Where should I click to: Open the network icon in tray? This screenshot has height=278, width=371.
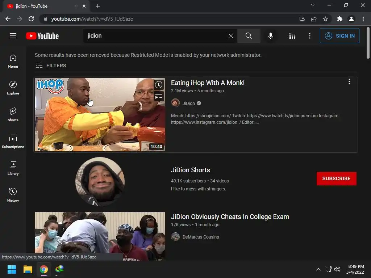[x=328, y=269]
